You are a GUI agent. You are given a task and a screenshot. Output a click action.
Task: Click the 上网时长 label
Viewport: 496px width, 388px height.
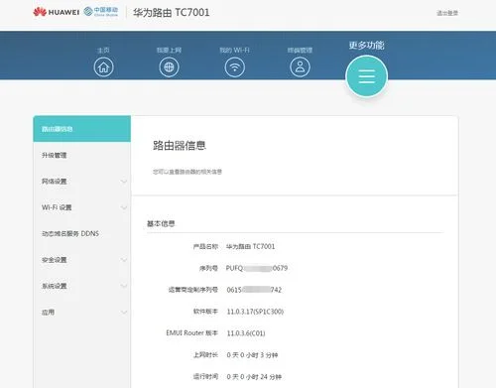205,355
